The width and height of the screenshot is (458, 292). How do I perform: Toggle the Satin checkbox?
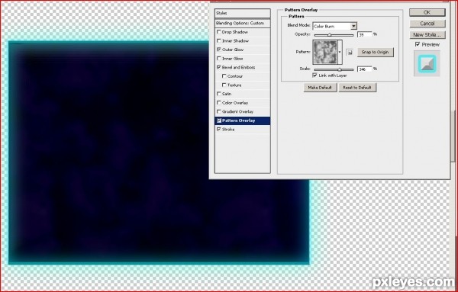(219, 94)
